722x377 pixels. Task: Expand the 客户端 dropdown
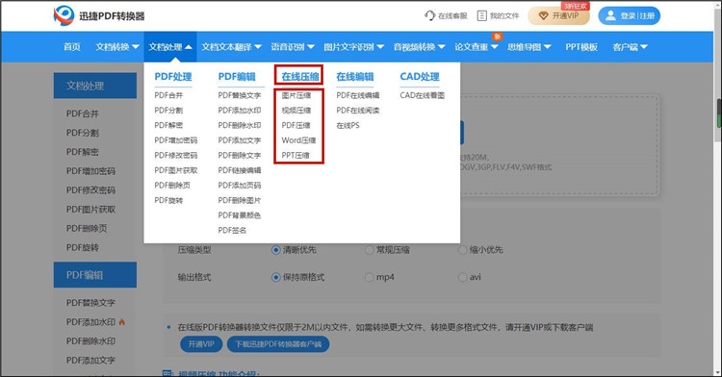(x=630, y=47)
